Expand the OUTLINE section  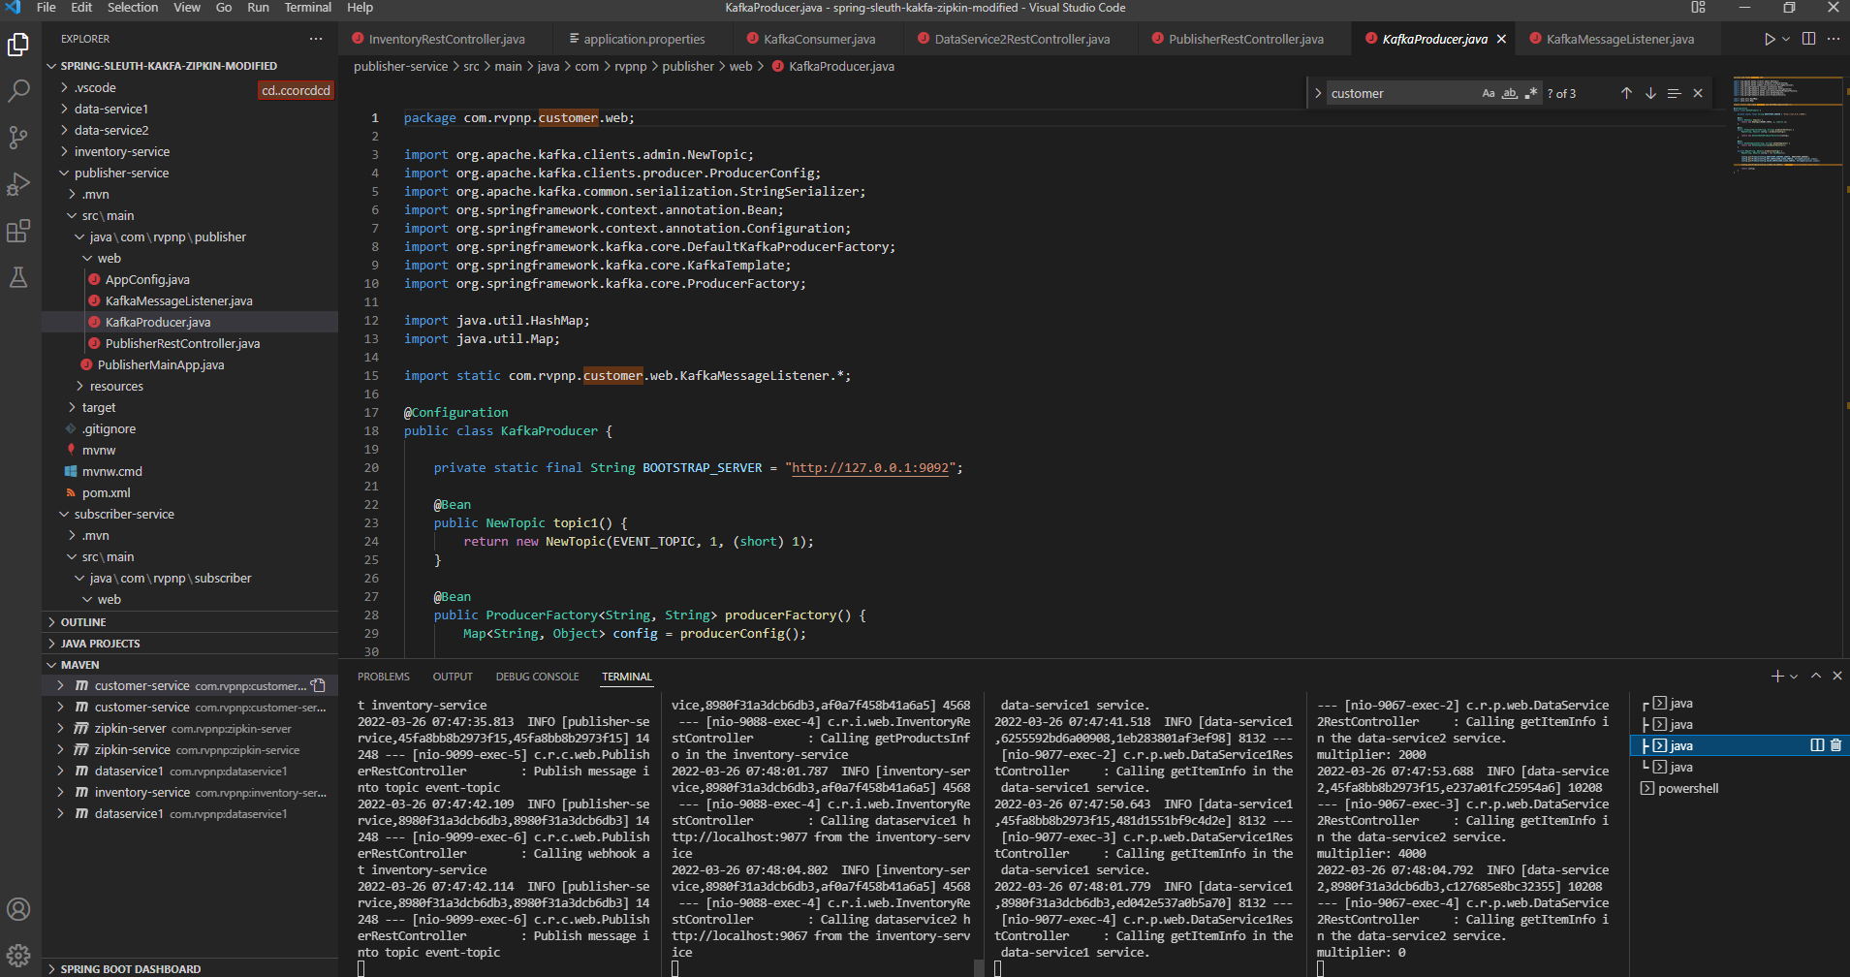[x=83, y=622]
